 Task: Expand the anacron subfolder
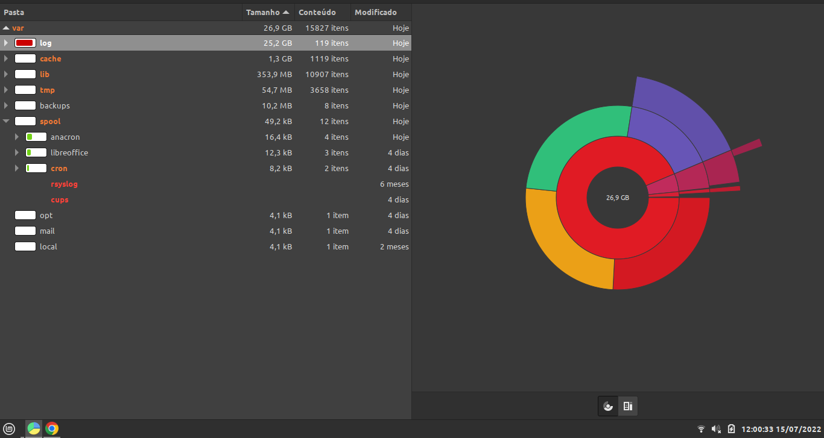pos(17,137)
